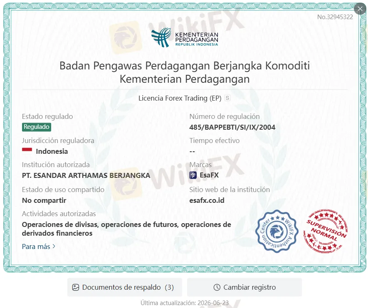Image resolution: width=368 pixels, height=308 pixels.
Task: Click the S badge beside Licencia Forex Trading
Action: [x=227, y=98]
